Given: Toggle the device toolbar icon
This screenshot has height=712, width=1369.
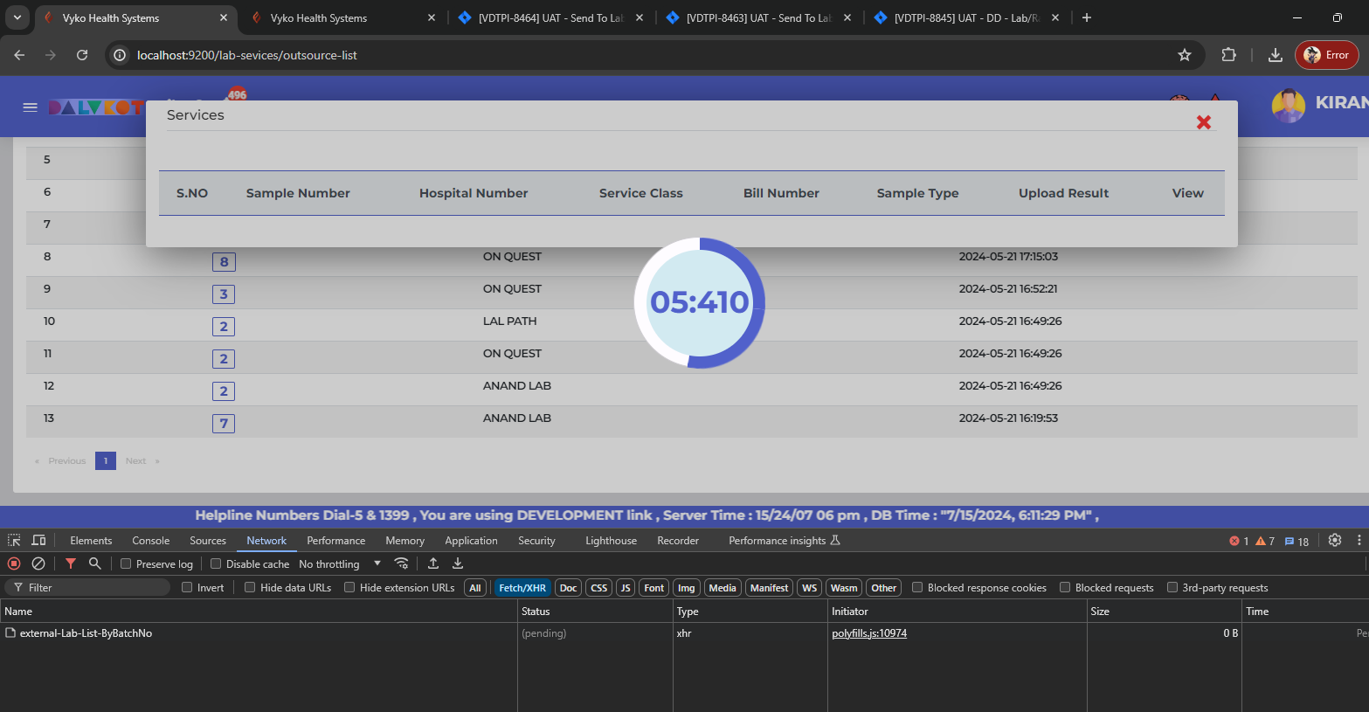Looking at the screenshot, I should pyautogui.click(x=38, y=541).
